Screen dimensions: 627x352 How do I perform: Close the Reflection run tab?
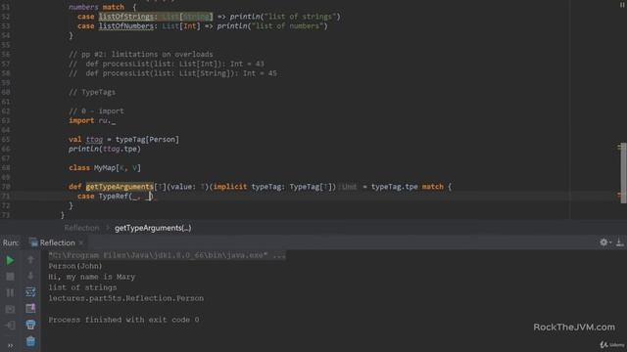pyautogui.click(x=81, y=242)
